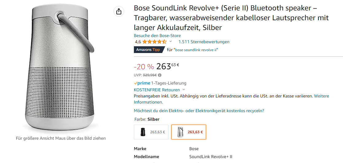Click the 263,63 € current price

[x=168, y=66]
